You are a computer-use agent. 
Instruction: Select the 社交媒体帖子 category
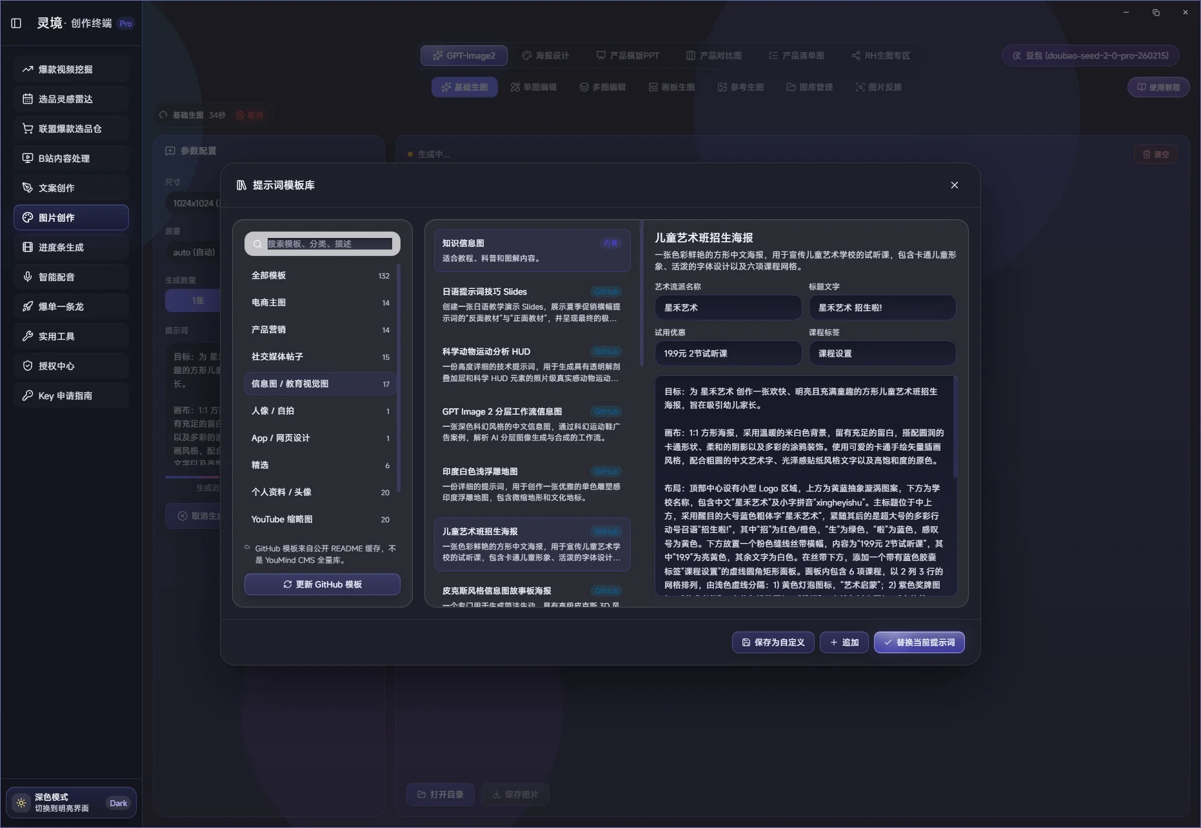[321, 357]
